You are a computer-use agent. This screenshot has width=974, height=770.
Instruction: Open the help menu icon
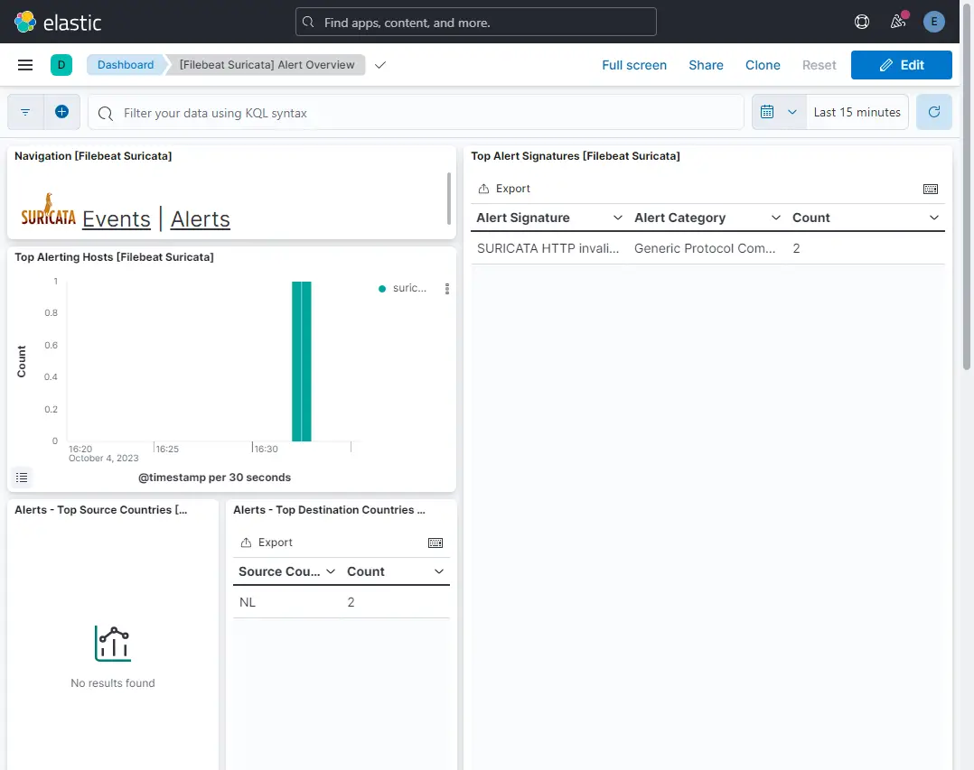click(x=861, y=22)
